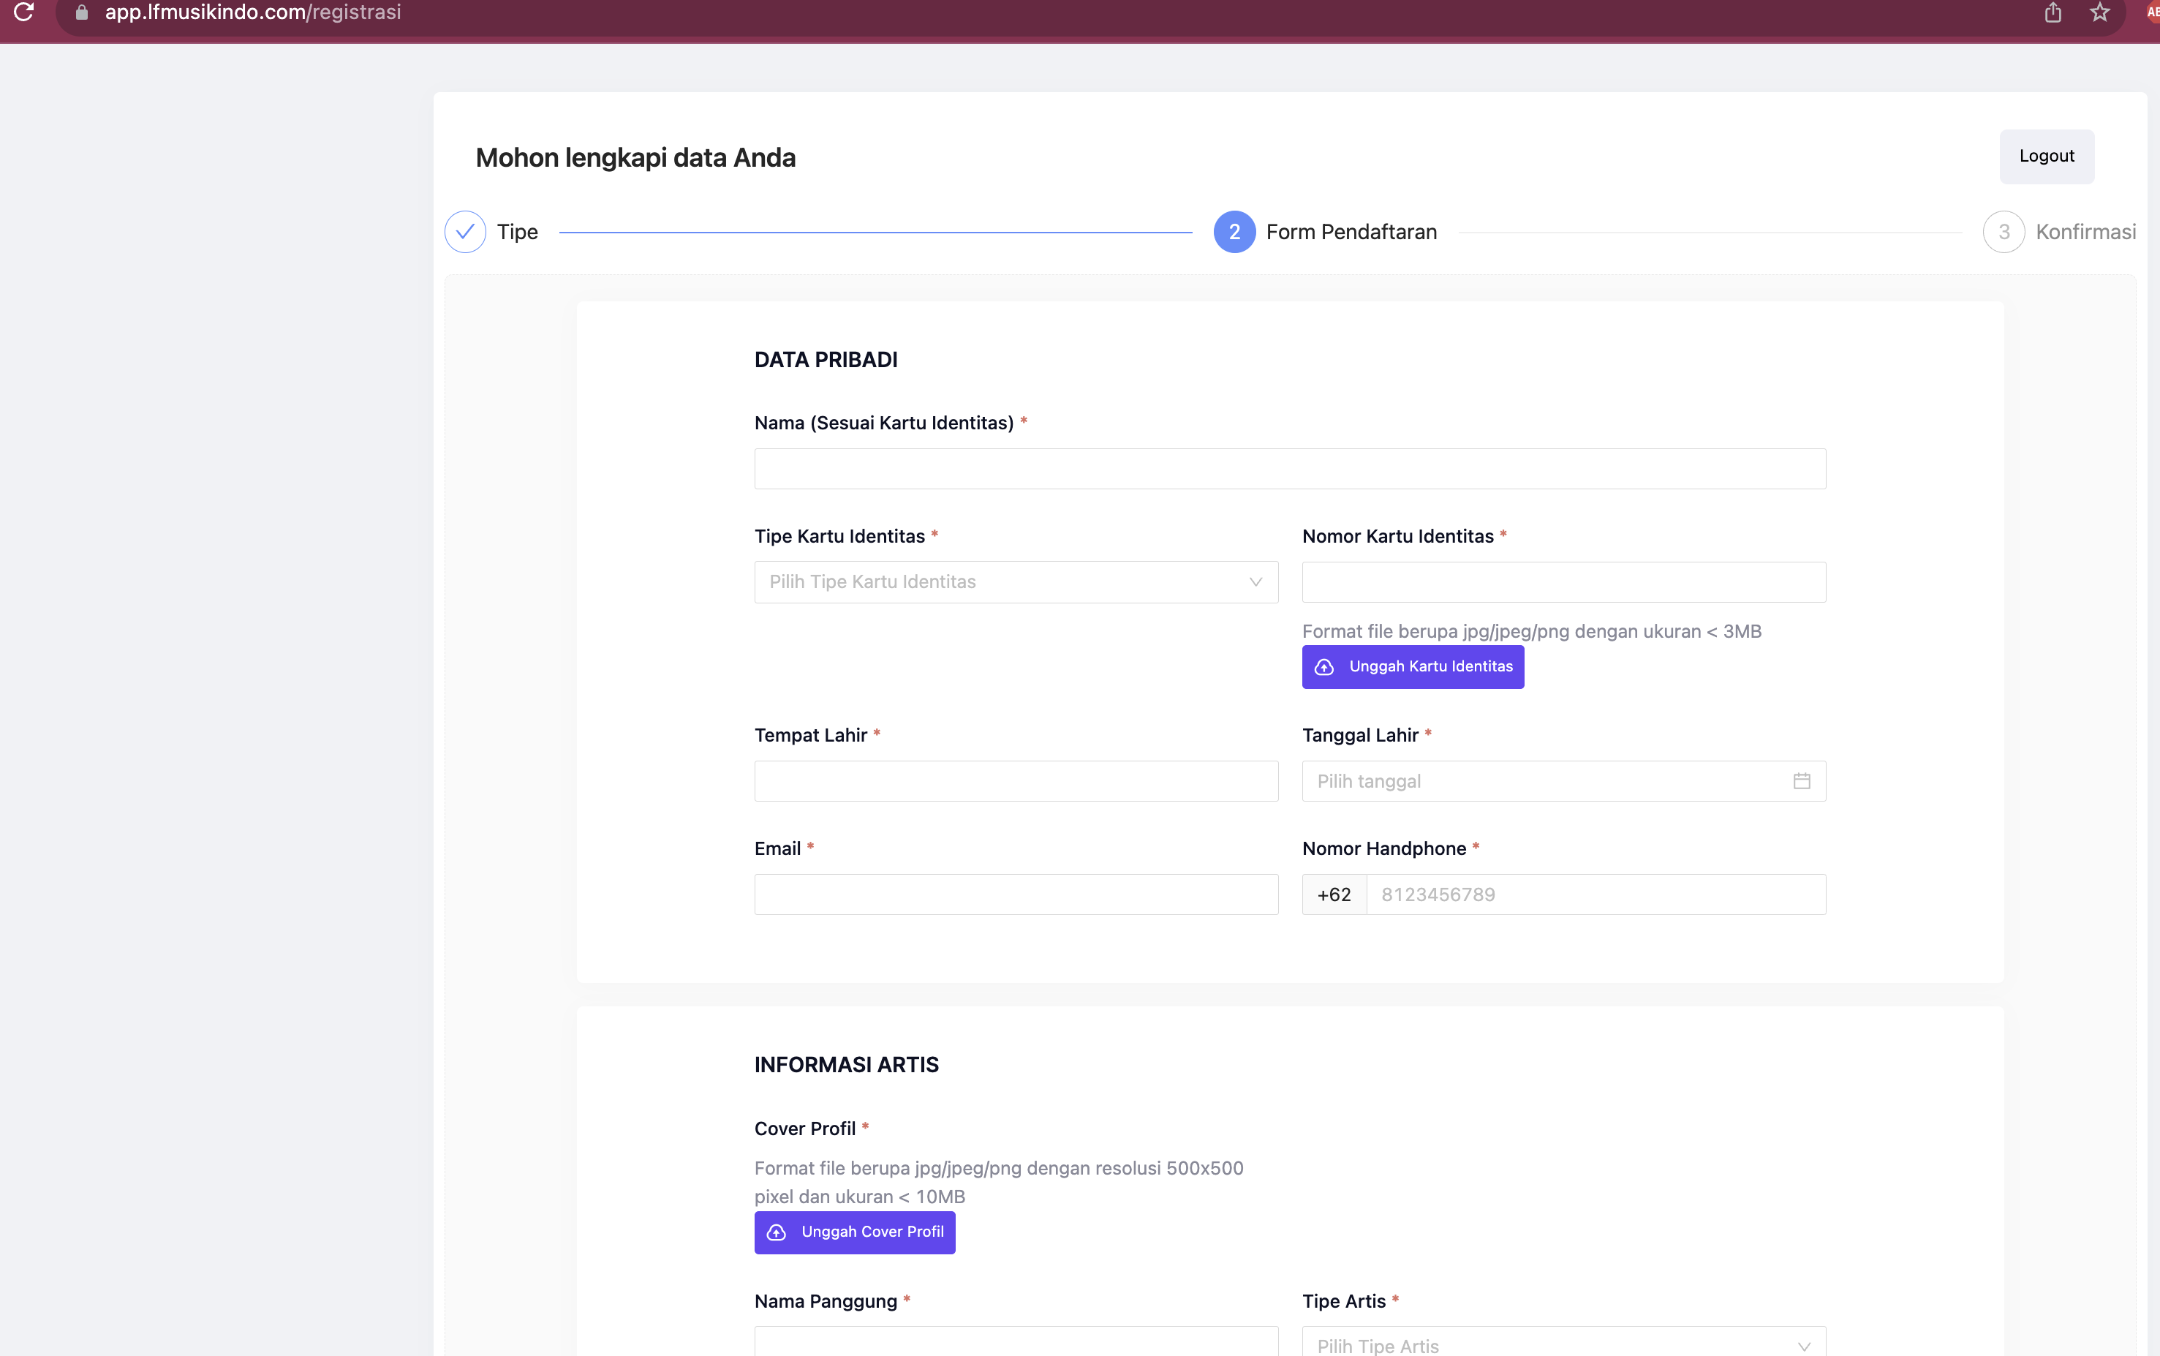2160x1356 pixels.
Task: Click the step 3 Konfirmasi circle
Action: pyautogui.click(x=2003, y=233)
